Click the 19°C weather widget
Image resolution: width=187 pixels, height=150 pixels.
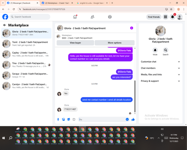coord(150,138)
